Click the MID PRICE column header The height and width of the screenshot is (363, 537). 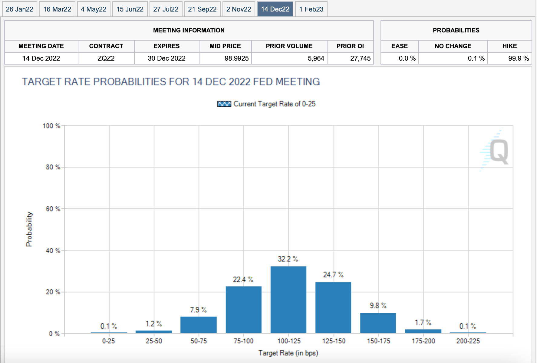click(x=225, y=46)
